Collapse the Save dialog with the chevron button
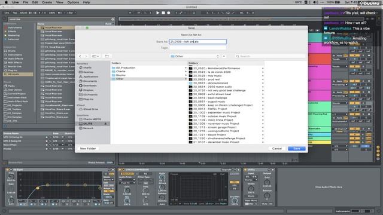The image size is (383, 215). (x=224, y=56)
